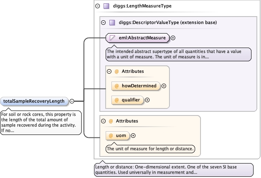Collapse Attributes group containing howDetermined

(109, 71)
